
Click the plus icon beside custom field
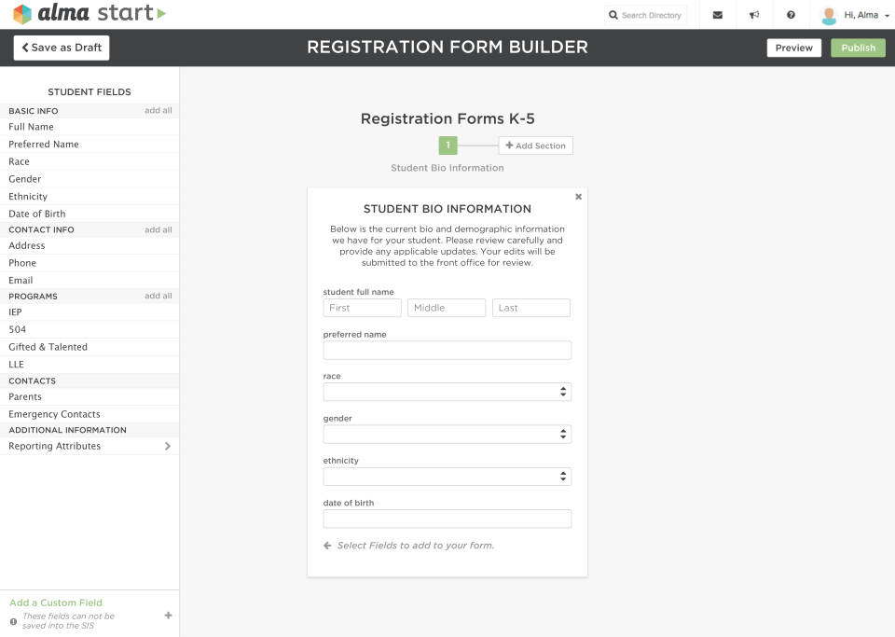pos(168,616)
